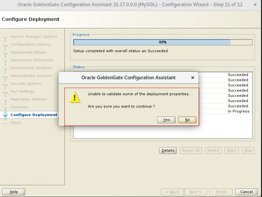Image resolution: width=262 pixels, height=197 pixels.
Task: Click the 88% progress bar
Action: pyautogui.click(x=163, y=42)
